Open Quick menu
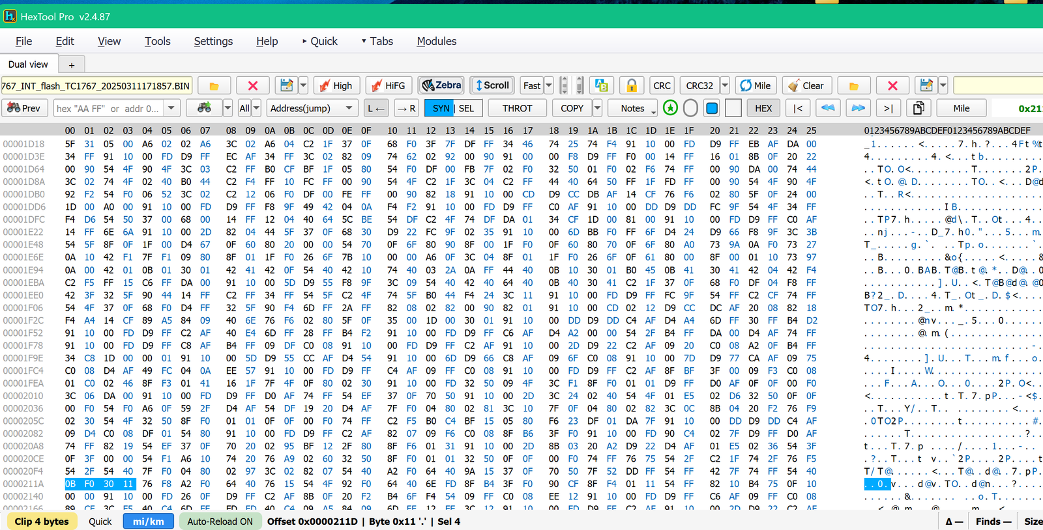Image resolution: width=1043 pixels, height=530 pixels. click(319, 41)
